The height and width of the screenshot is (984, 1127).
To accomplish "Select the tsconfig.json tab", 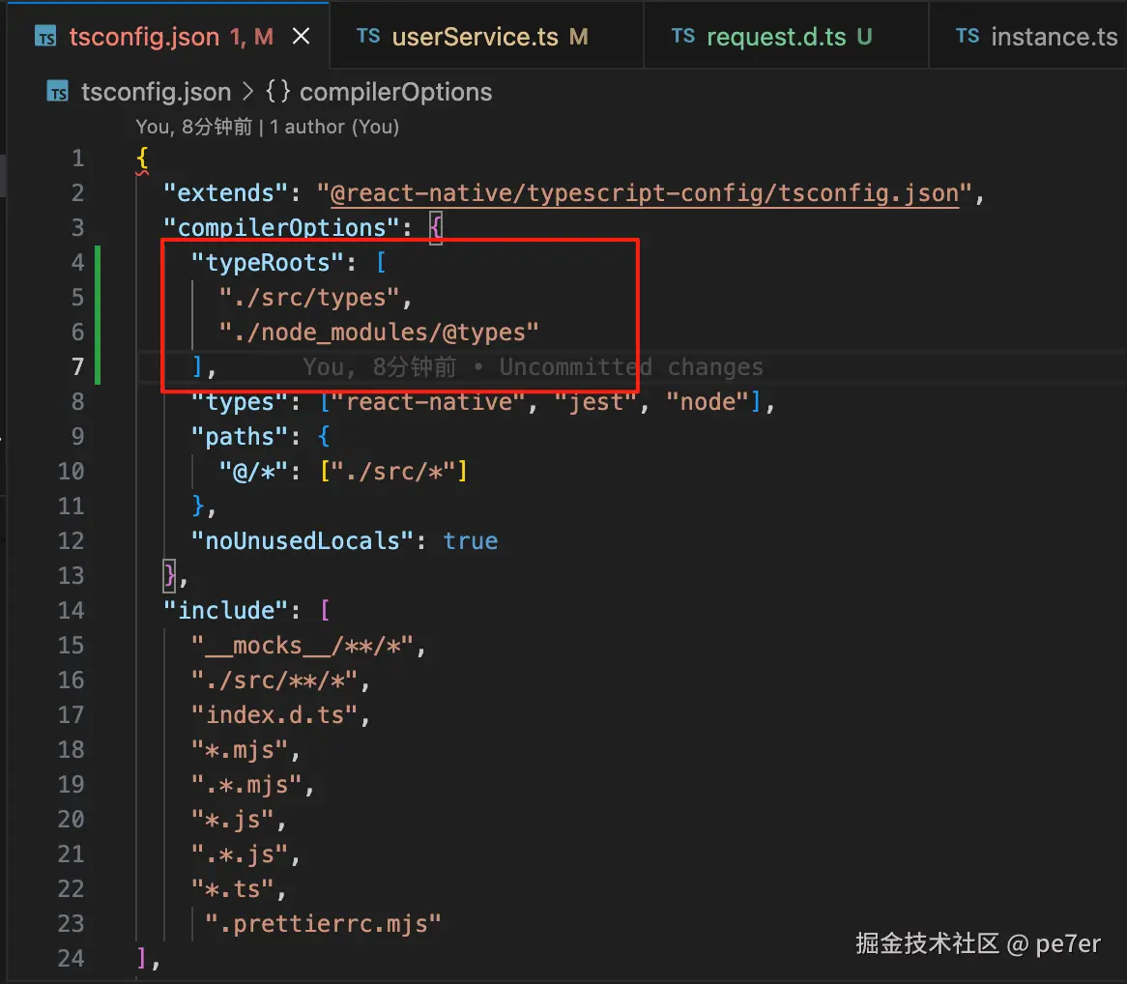I will (x=167, y=36).
